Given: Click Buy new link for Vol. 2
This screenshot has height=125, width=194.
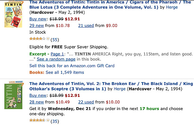Looking at the screenshot, I should 38,95.
